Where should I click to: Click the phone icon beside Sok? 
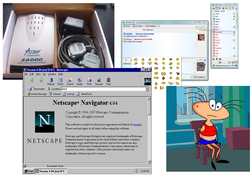pyautogui.click(x=234, y=16)
